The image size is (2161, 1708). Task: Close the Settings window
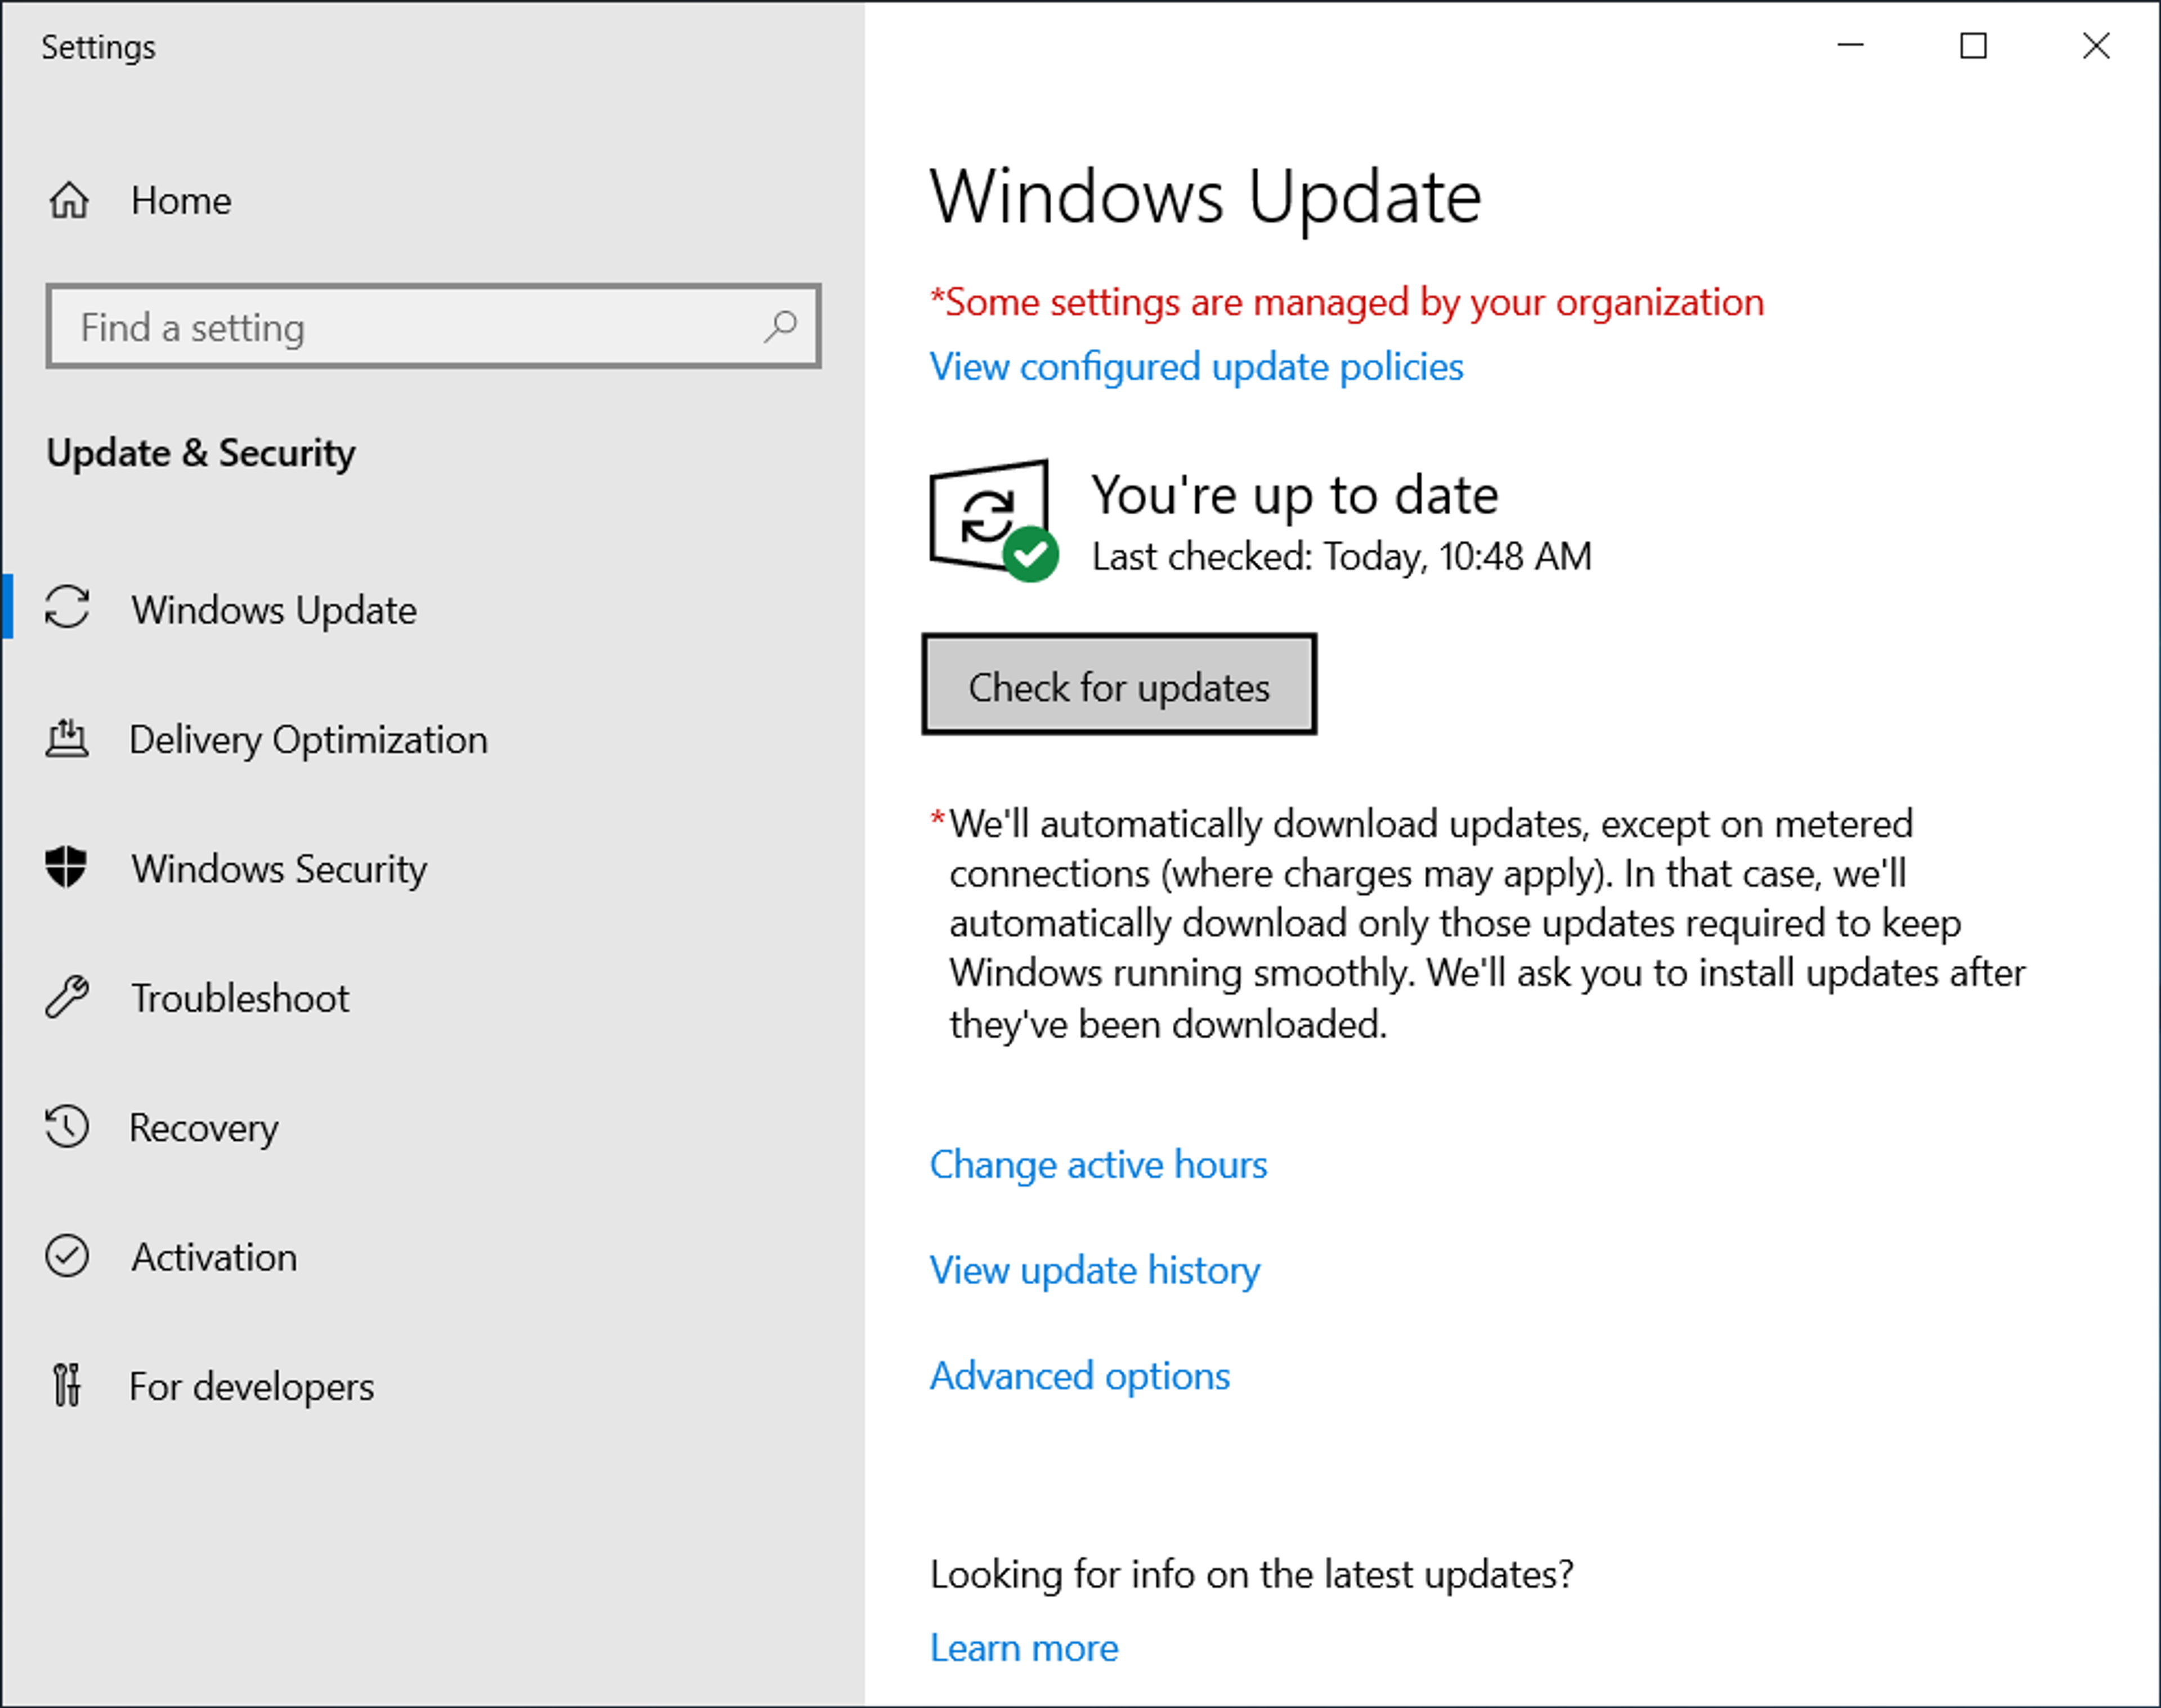click(x=2096, y=46)
